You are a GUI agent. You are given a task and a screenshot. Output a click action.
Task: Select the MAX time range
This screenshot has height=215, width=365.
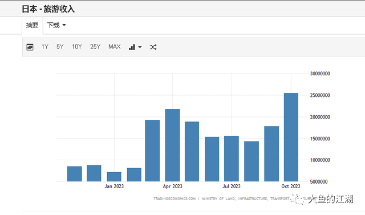coord(114,47)
